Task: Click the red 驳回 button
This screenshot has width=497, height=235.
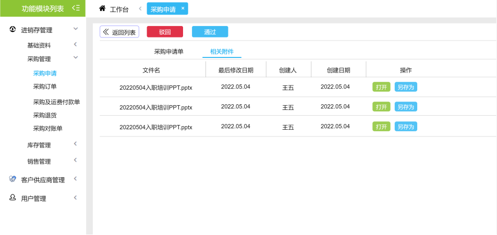Action: coord(165,32)
